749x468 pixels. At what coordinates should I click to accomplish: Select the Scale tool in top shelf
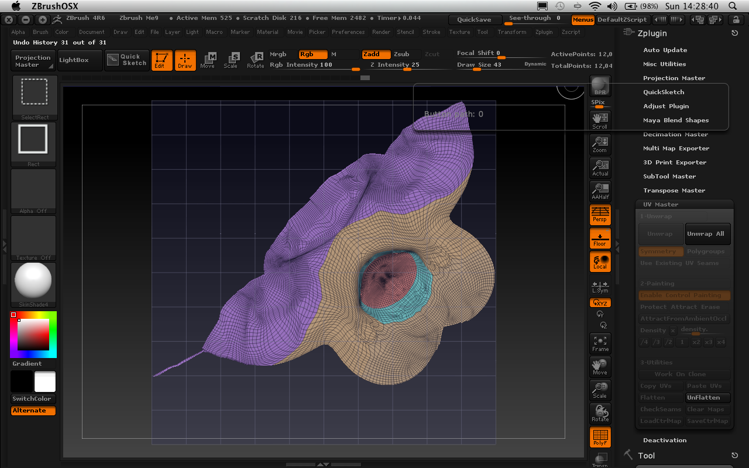[231, 60]
